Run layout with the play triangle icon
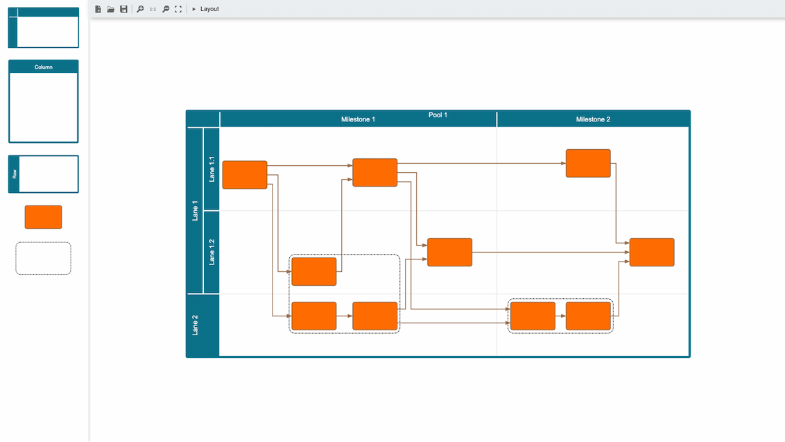Viewport: 785px width, 442px height. (194, 9)
